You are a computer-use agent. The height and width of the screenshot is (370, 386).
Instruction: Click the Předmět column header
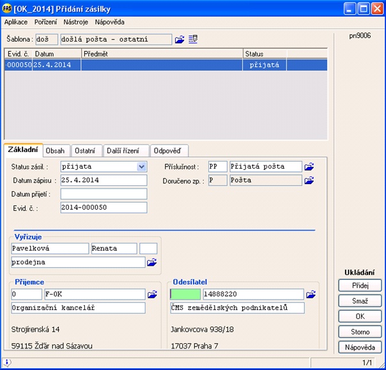162,54
